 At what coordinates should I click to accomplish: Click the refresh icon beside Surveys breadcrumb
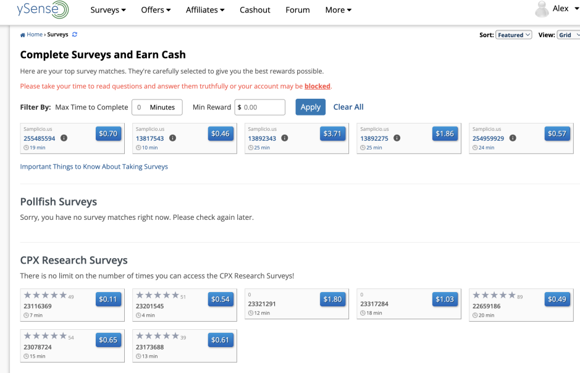point(75,35)
